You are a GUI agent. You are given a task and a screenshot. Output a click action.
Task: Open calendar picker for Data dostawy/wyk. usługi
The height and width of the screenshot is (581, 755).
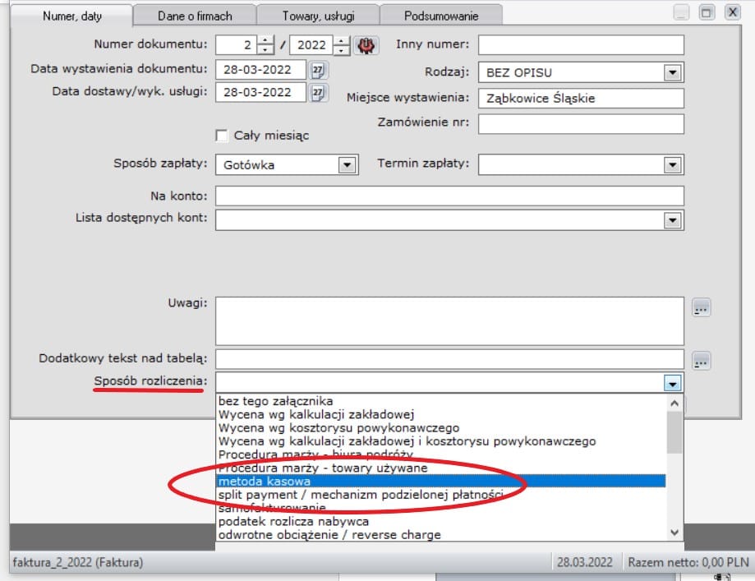pos(319,93)
